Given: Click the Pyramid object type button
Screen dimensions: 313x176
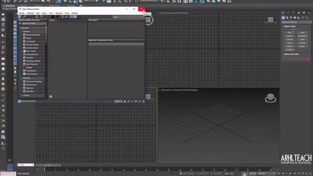Looking at the screenshot, I should point(302,43).
